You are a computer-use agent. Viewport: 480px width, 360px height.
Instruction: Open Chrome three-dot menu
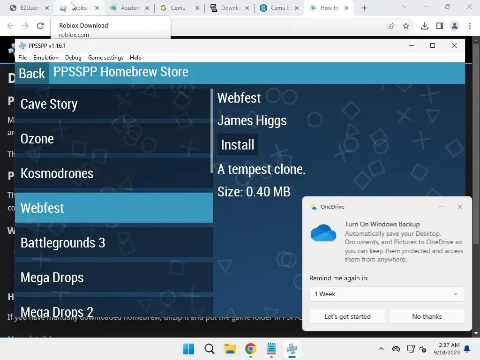pos(470,26)
